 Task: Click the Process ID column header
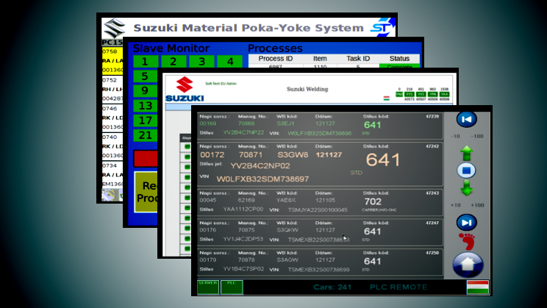pos(276,59)
